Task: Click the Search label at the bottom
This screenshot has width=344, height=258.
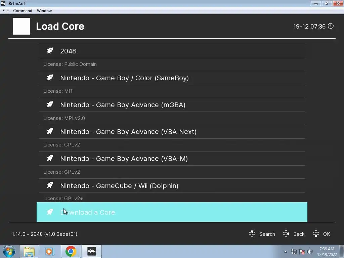Action: click(267, 234)
